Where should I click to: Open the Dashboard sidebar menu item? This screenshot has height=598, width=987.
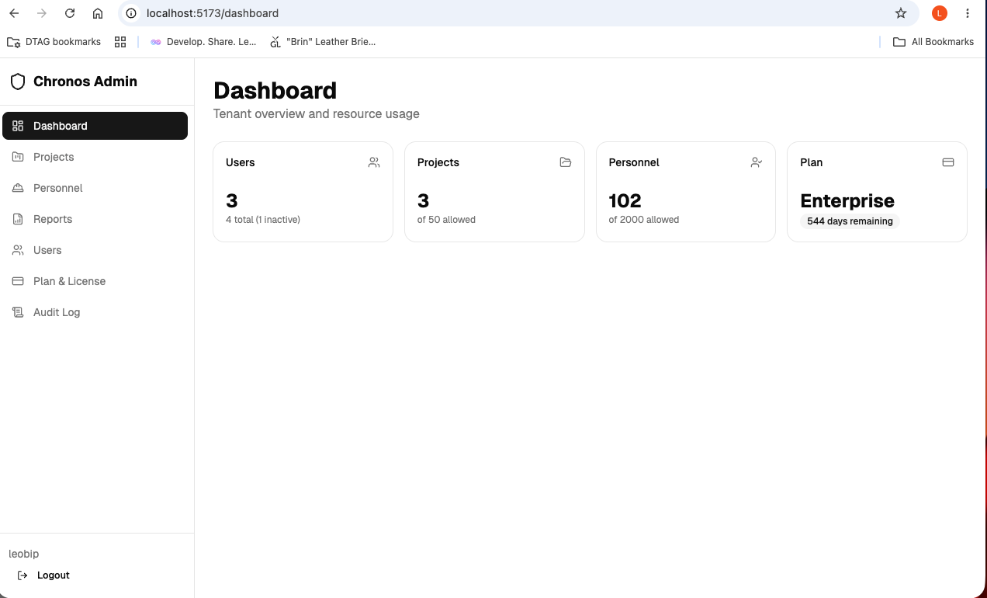(x=95, y=126)
